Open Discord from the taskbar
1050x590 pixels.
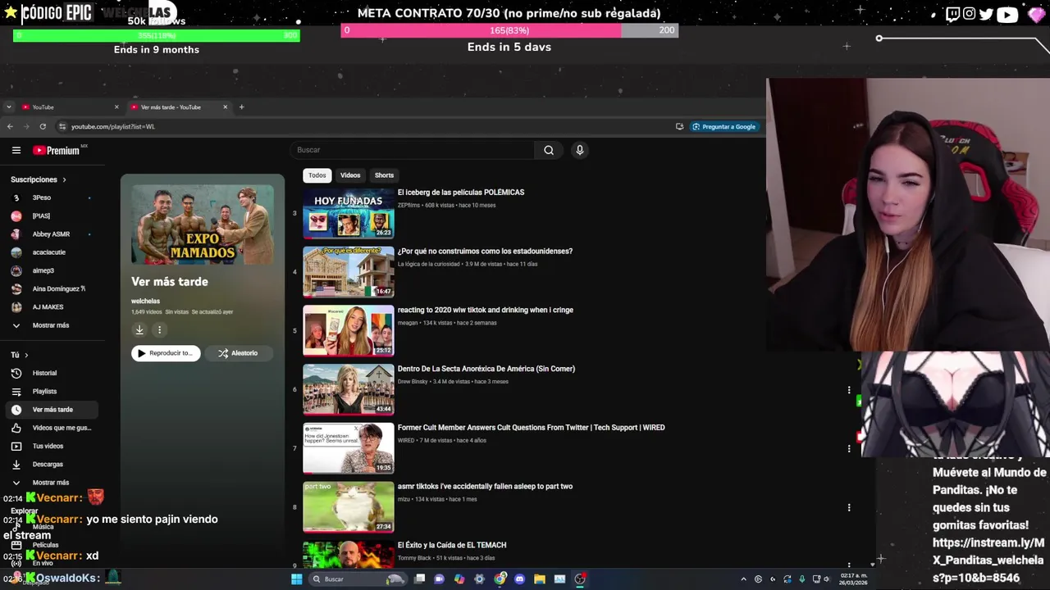[519, 579]
